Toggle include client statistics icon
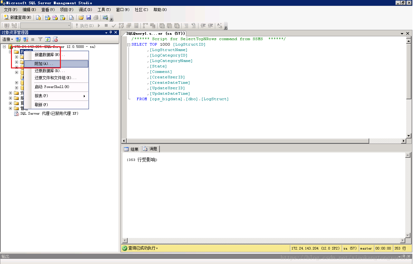The height and width of the screenshot is (264, 413). 153,25
